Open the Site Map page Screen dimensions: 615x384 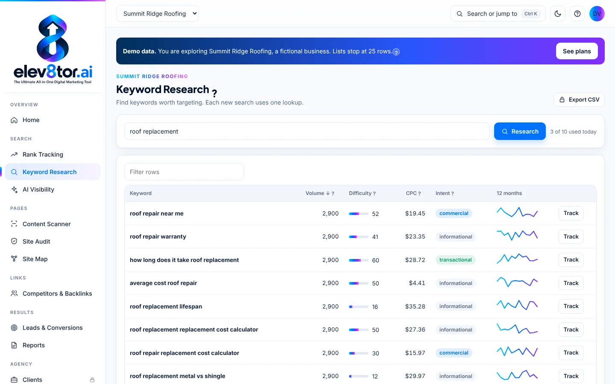[53, 259]
